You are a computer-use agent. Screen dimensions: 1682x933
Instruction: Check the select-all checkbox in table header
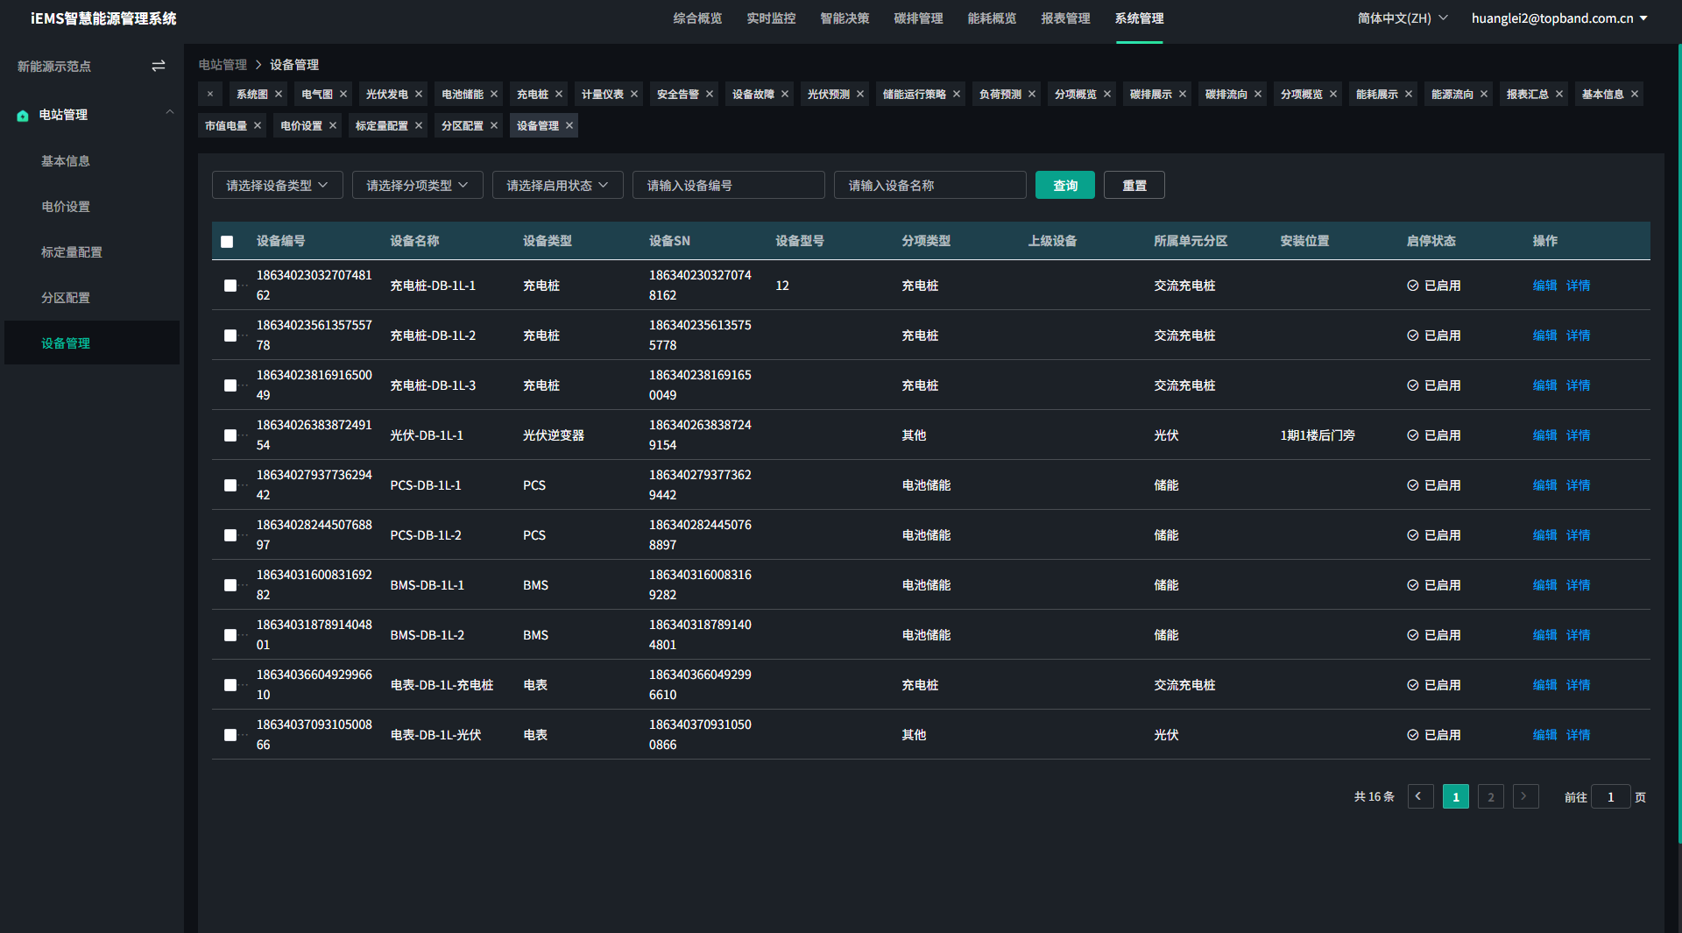(x=227, y=242)
